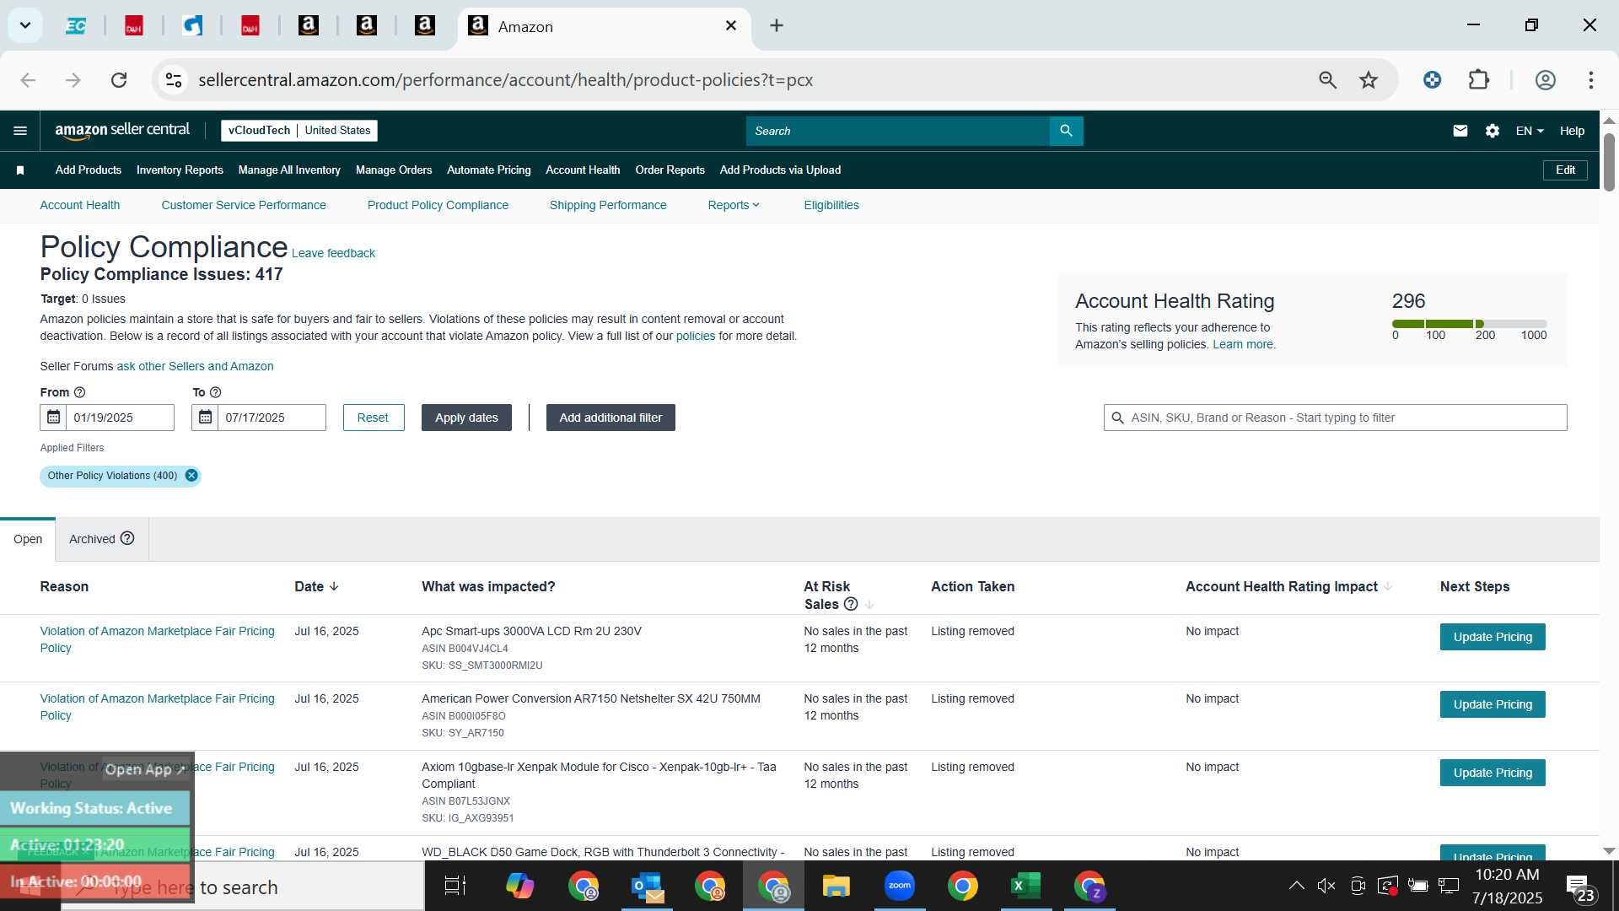The width and height of the screenshot is (1619, 911).
Task: Open the messages envelope icon
Action: 1460,131
